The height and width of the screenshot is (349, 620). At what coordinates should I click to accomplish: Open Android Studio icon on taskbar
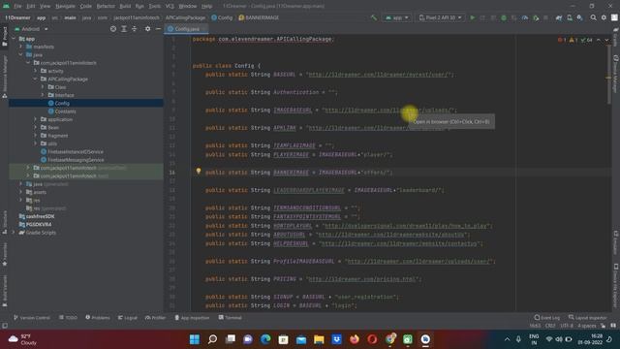425,339
